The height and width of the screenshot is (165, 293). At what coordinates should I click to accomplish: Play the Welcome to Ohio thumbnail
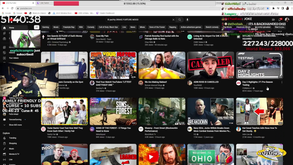[211, 154]
